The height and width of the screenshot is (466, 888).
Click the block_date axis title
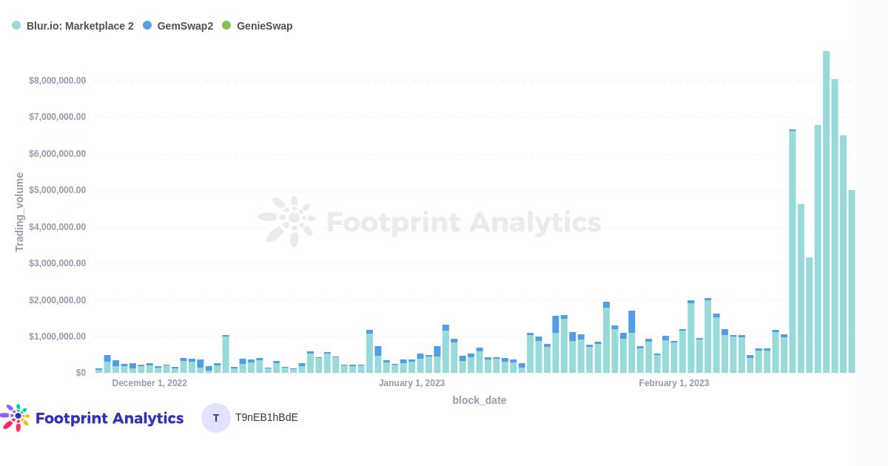pos(480,400)
